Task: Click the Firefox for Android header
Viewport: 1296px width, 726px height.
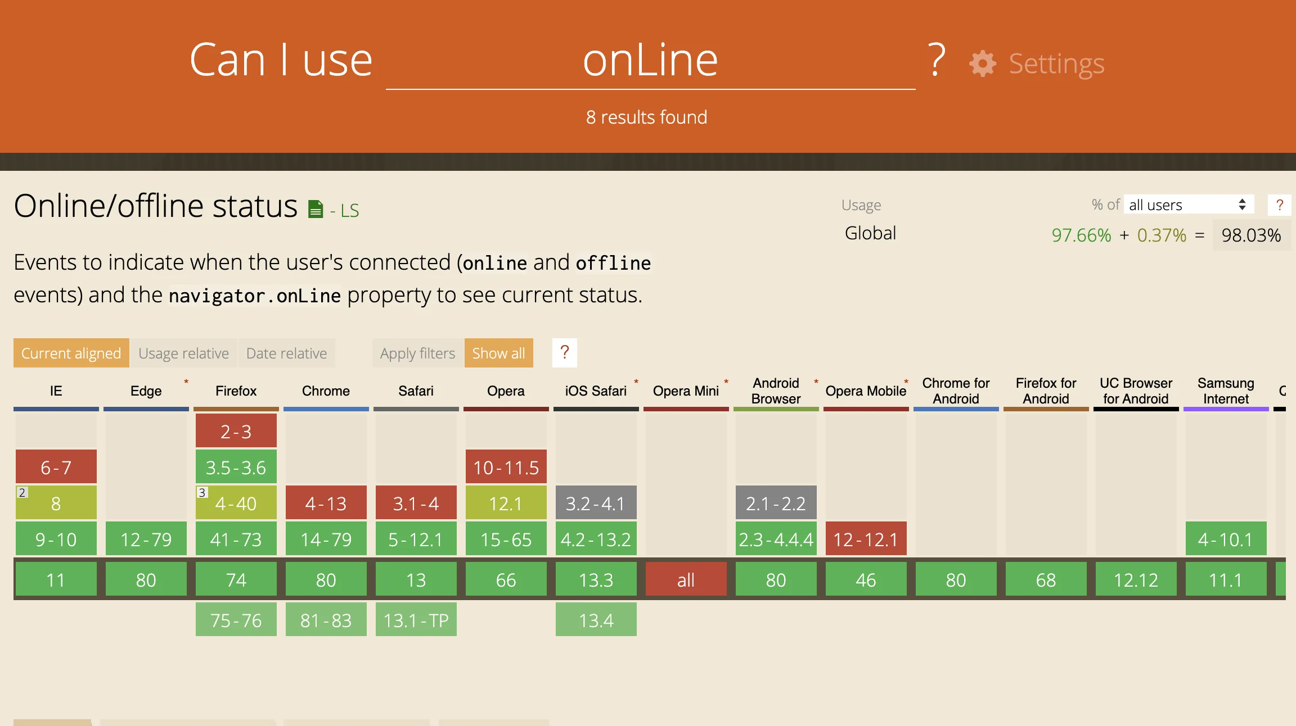Action: pyautogui.click(x=1046, y=391)
